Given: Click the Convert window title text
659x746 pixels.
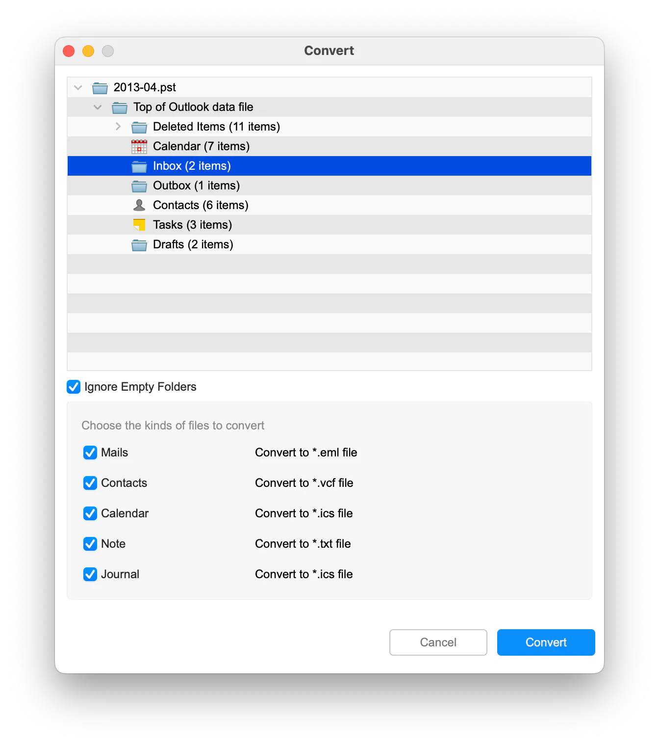Looking at the screenshot, I should [329, 51].
